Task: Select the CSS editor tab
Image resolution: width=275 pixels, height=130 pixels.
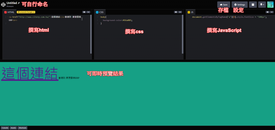Action: (100, 12)
